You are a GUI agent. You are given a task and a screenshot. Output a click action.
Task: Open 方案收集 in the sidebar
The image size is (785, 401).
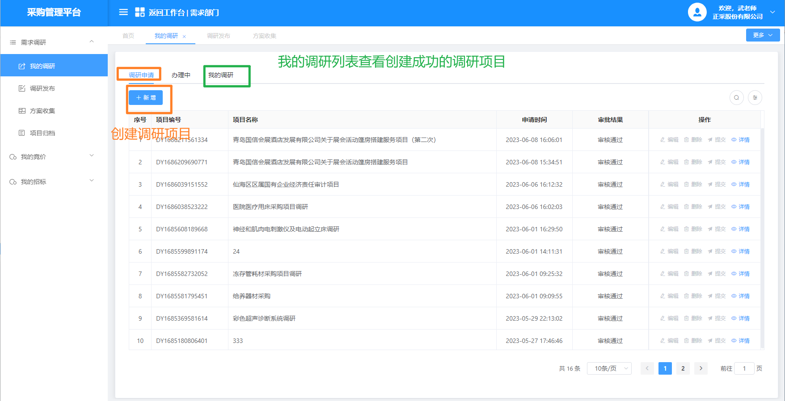(42, 111)
